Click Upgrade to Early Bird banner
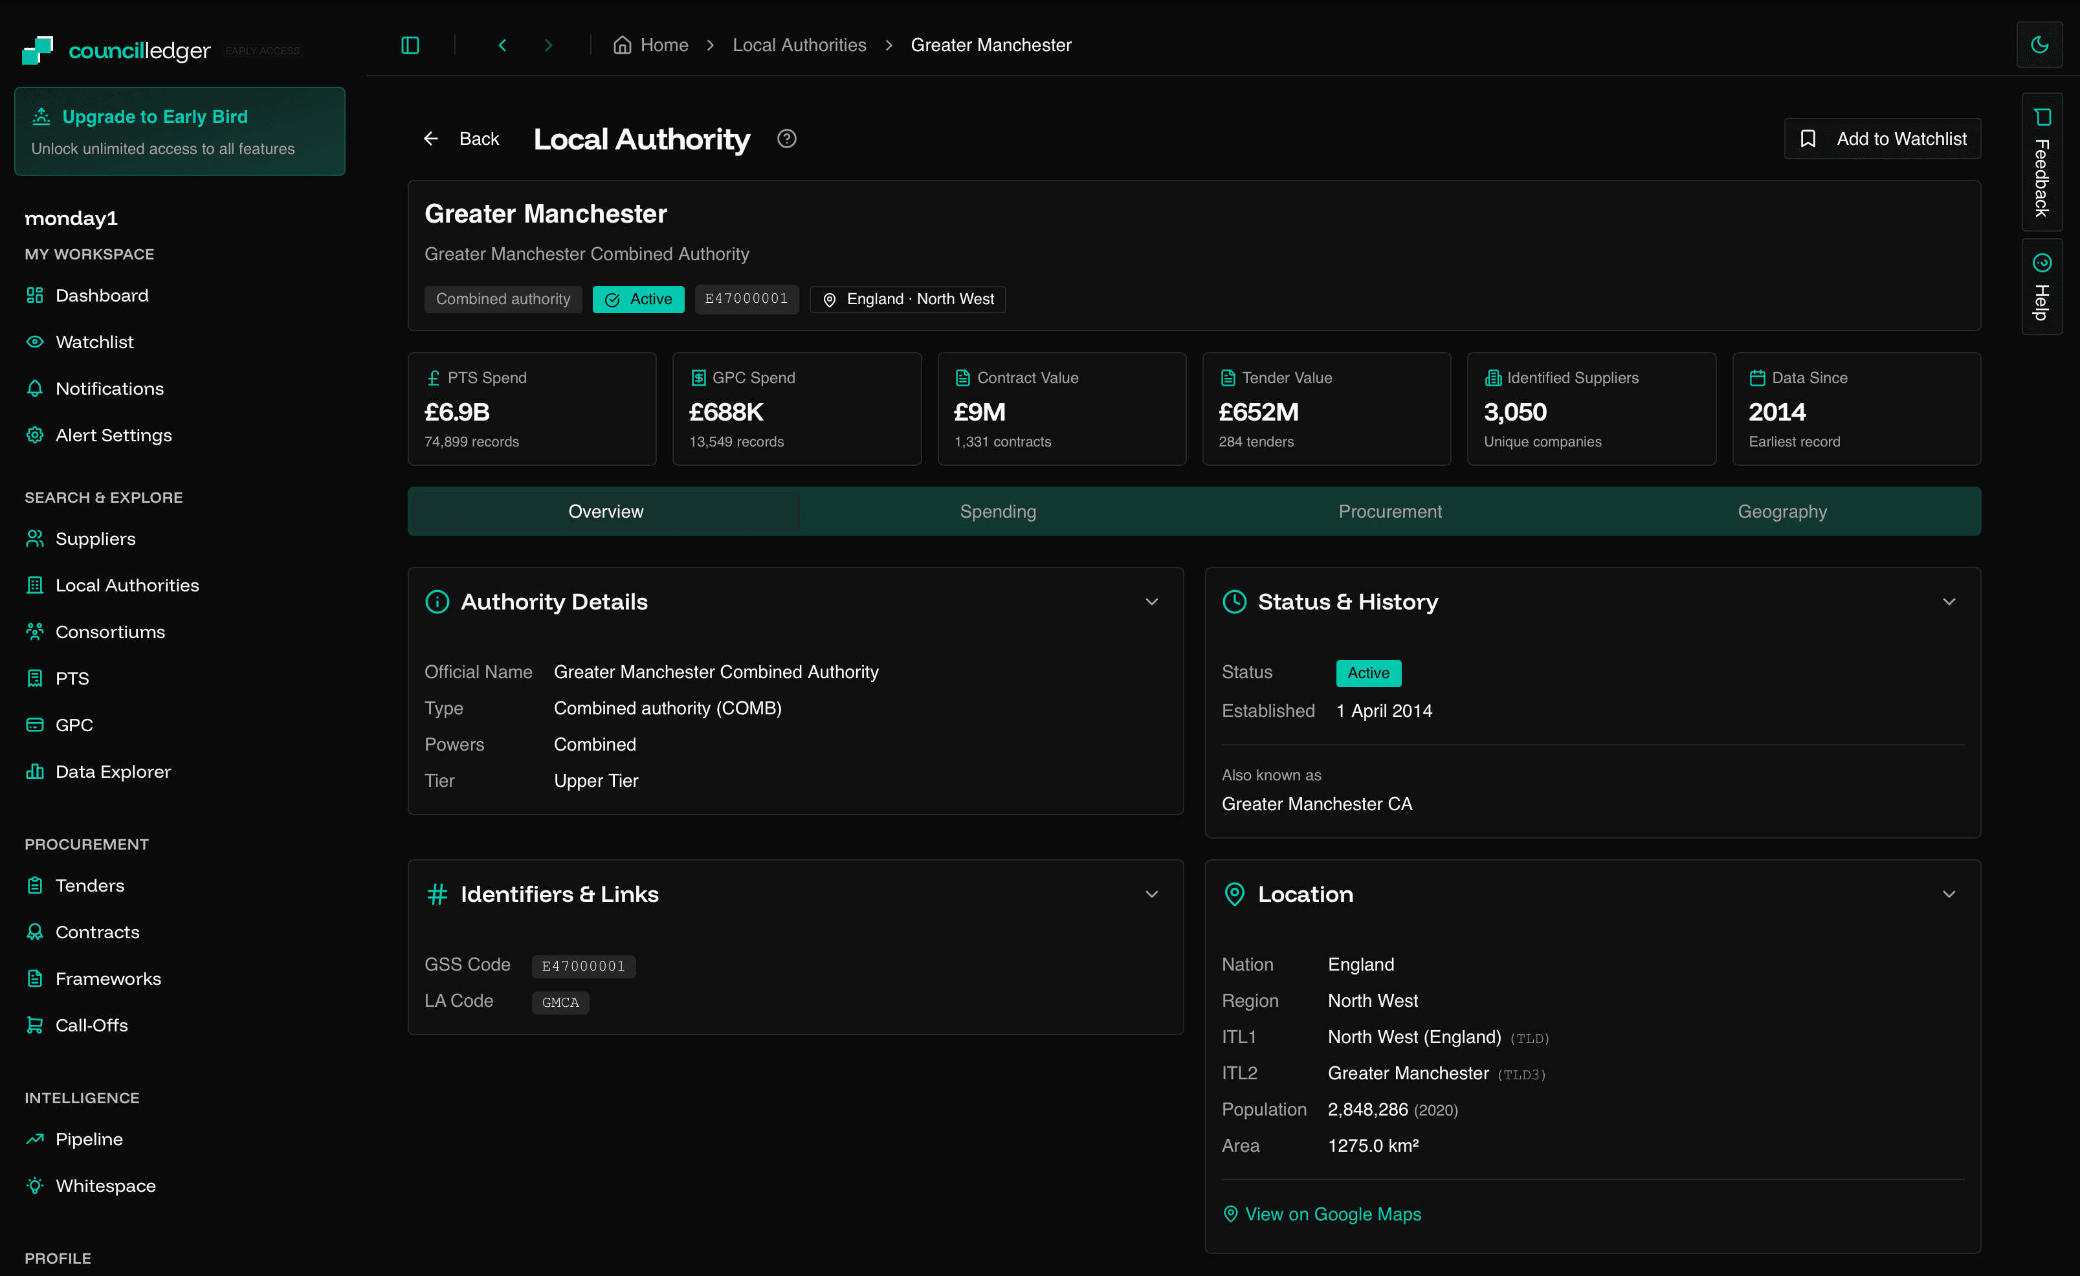Viewport: 2080px width, 1276px height. [180, 131]
